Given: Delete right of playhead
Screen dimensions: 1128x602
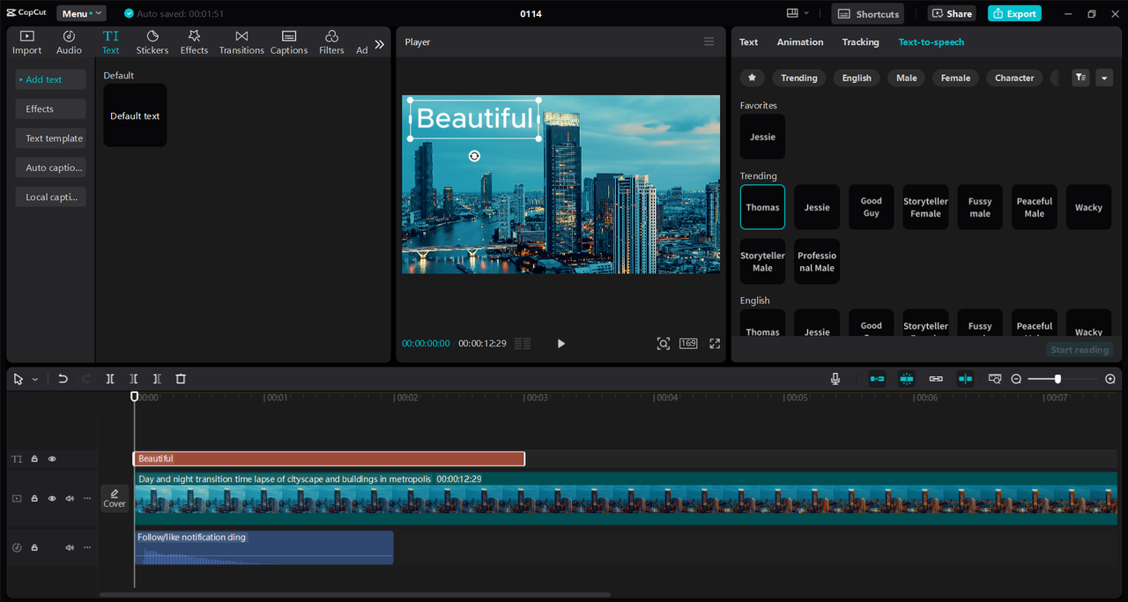Looking at the screenshot, I should pos(157,379).
